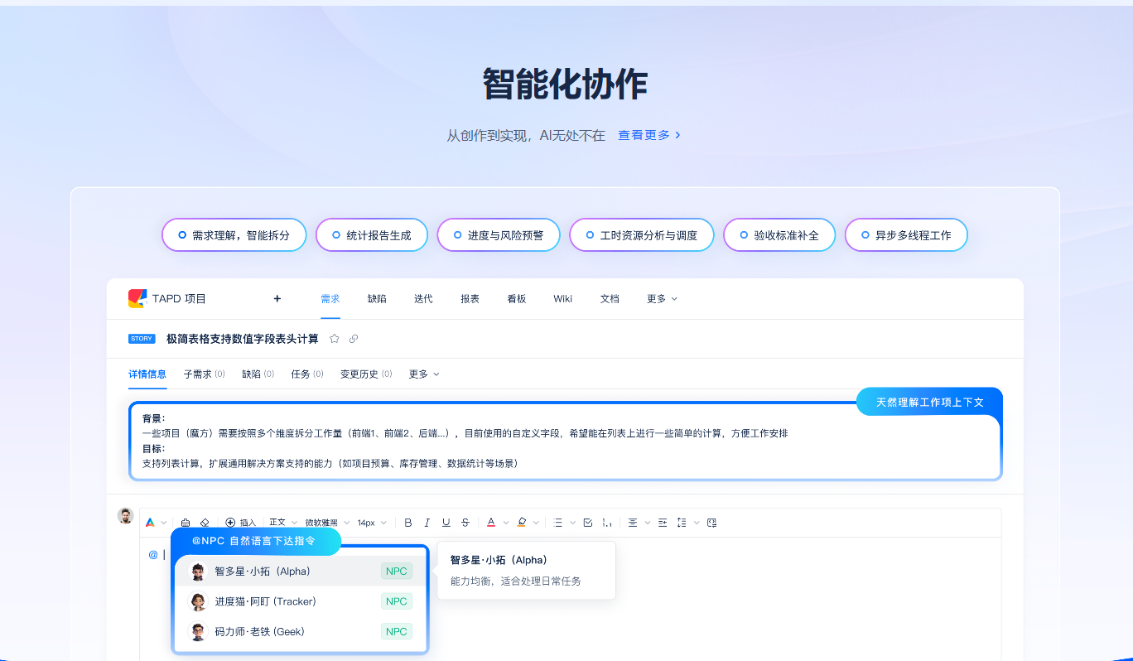Open the 看板 tab

[517, 299]
